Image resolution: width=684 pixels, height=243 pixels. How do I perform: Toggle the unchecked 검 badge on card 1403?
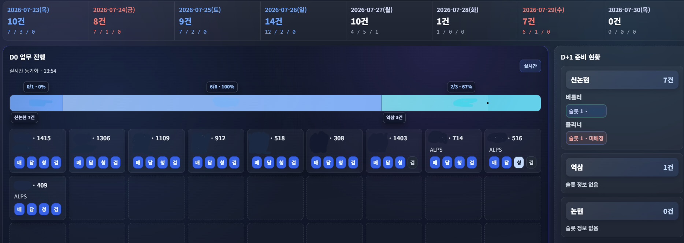click(x=412, y=163)
